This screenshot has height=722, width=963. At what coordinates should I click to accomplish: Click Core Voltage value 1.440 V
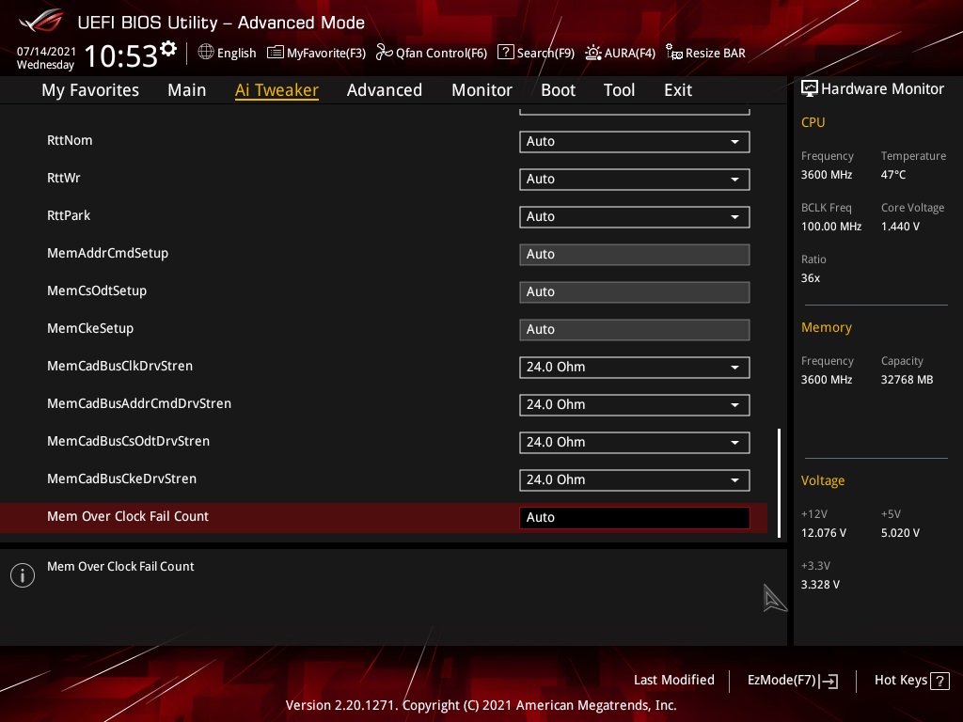tap(900, 227)
